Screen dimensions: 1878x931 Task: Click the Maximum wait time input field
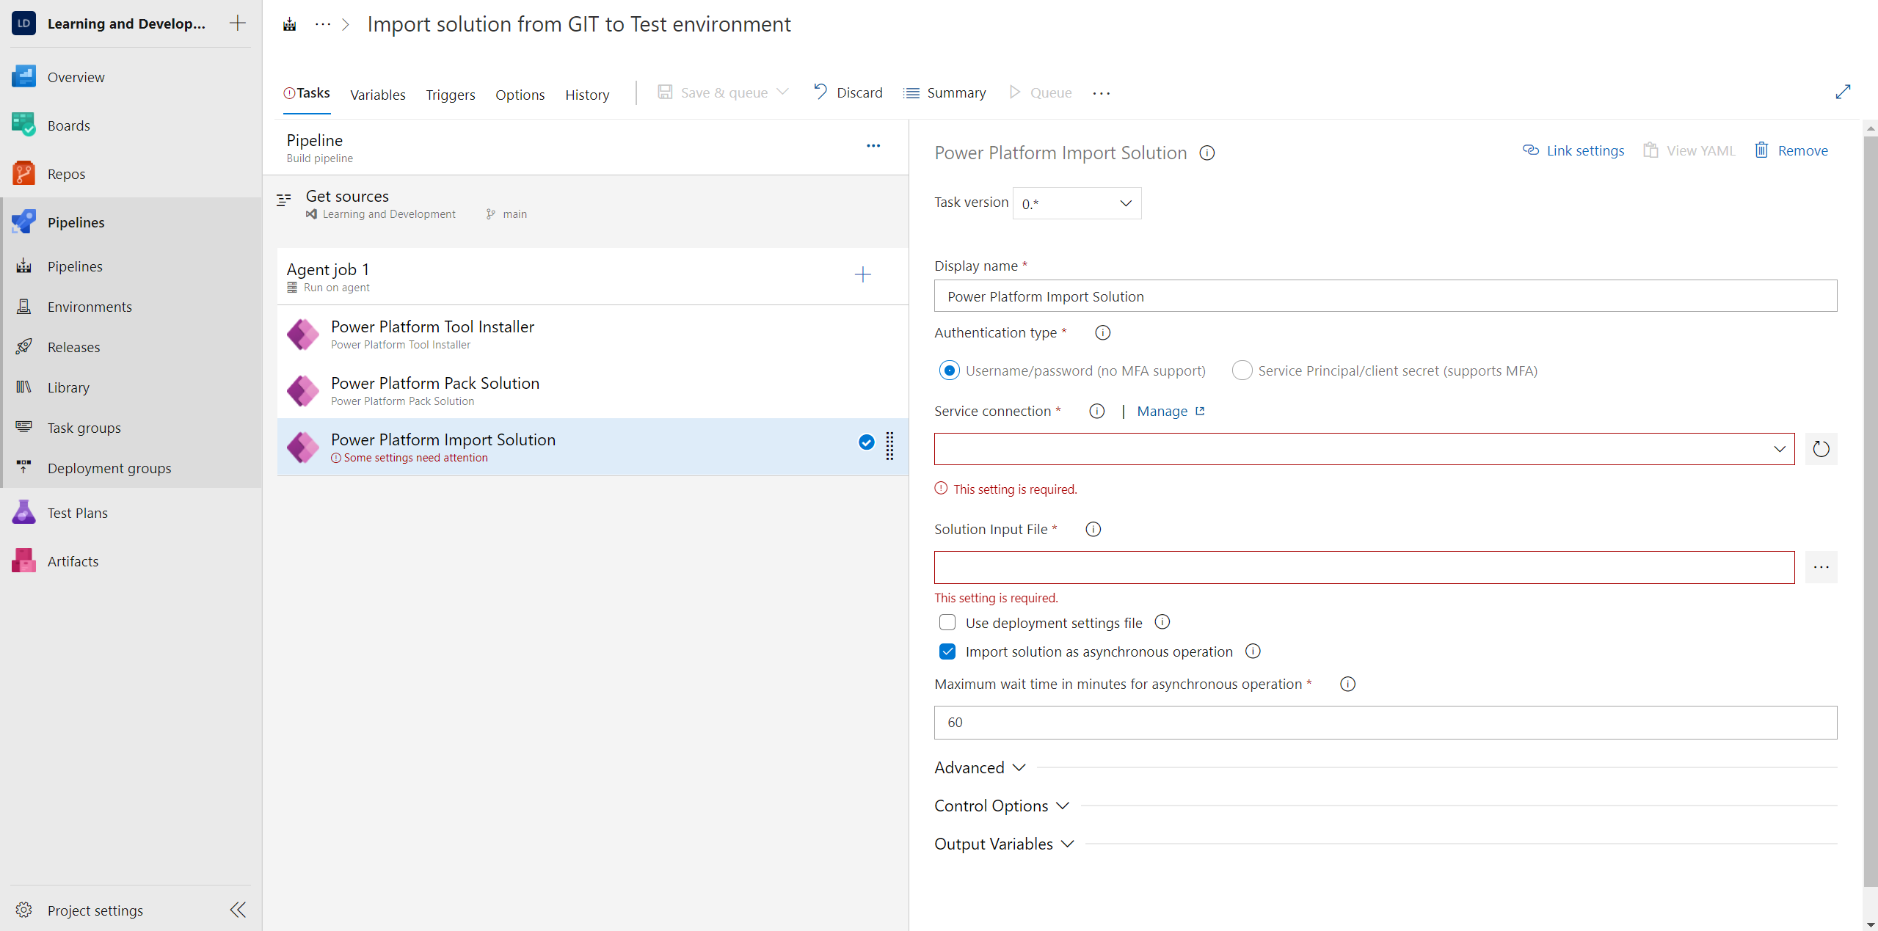(1383, 722)
